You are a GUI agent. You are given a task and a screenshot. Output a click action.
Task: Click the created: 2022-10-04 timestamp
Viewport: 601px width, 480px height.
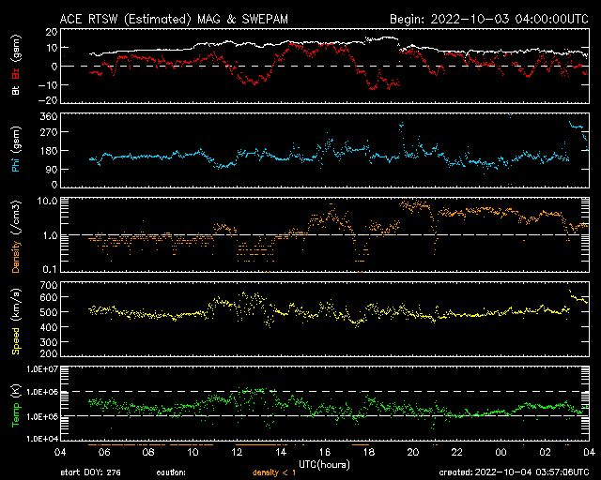coord(514,472)
